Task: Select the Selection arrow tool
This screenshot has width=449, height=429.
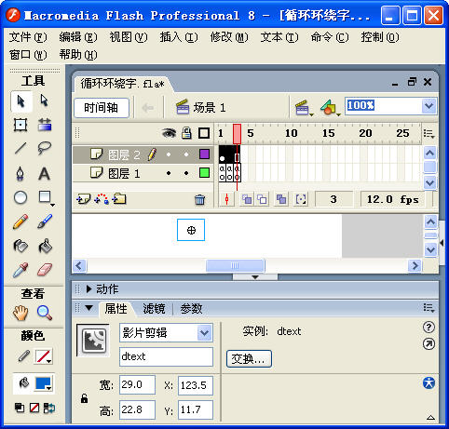Action: (x=20, y=101)
